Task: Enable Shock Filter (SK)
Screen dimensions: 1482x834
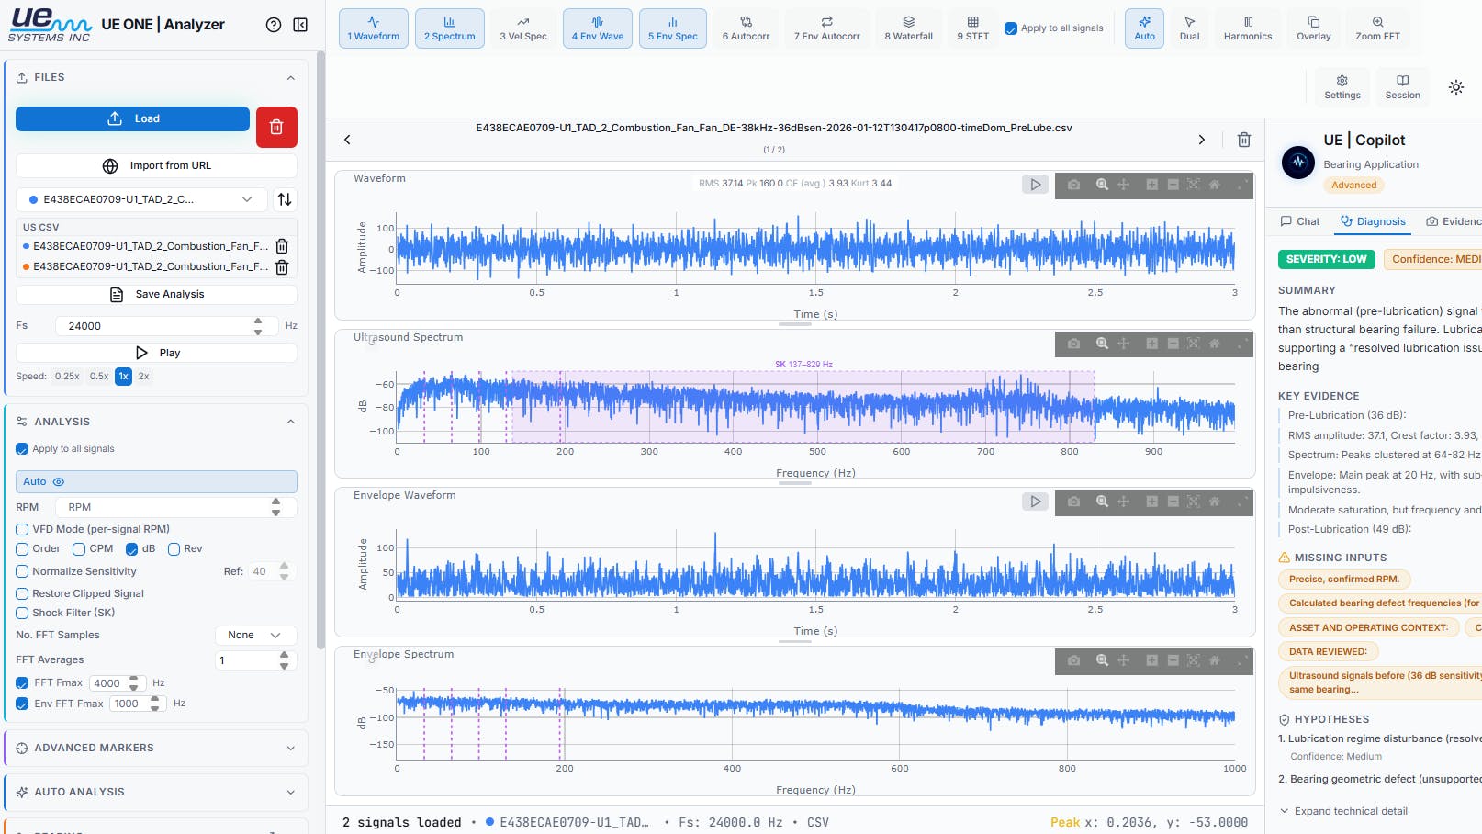Action: (22, 613)
